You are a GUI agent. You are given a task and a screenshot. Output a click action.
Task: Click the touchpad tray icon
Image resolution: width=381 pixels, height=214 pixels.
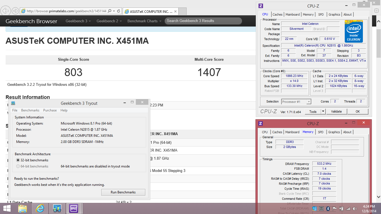pyautogui.click(x=321, y=208)
